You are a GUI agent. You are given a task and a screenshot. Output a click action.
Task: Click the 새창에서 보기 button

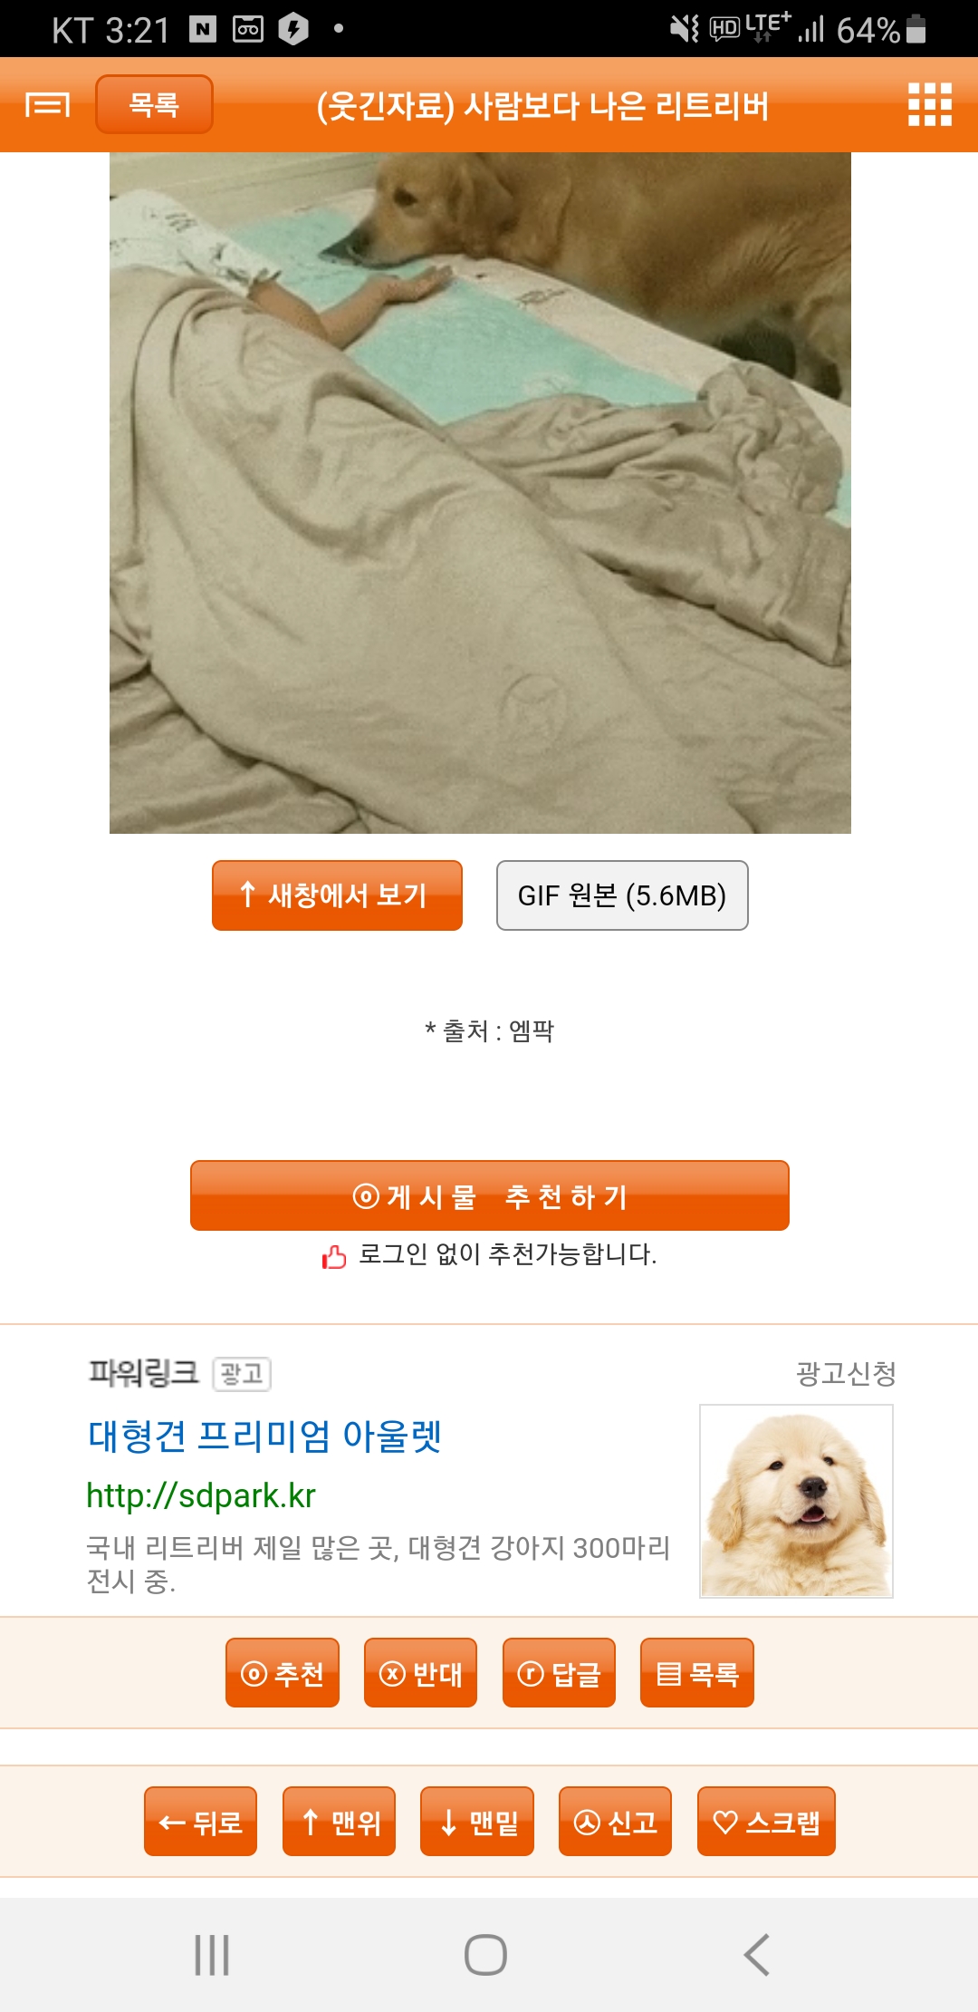click(337, 895)
